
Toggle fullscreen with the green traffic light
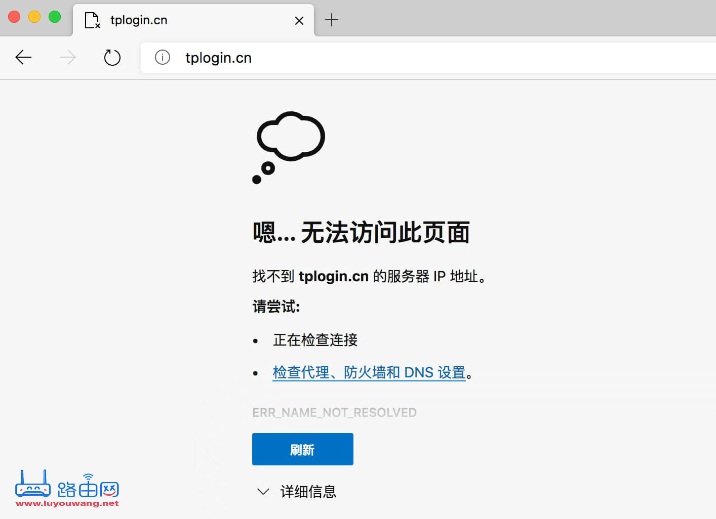coord(54,17)
